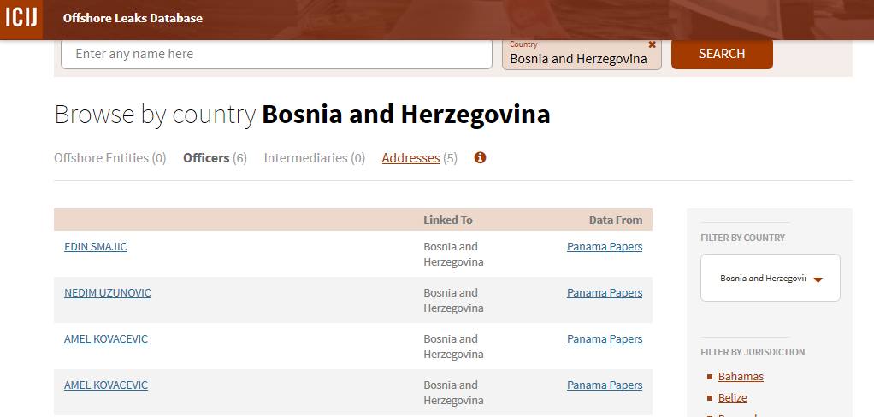Click Panama Papers link for Edin Smajic
The height and width of the screenshot is (417, 874).
click(604, 247)
